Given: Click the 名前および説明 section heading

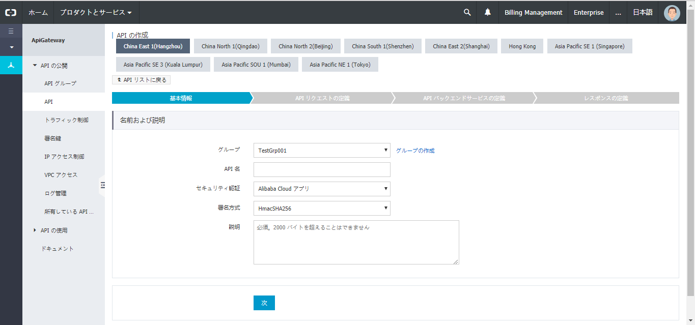Looking at the screenshot, I should click(142, 121).
